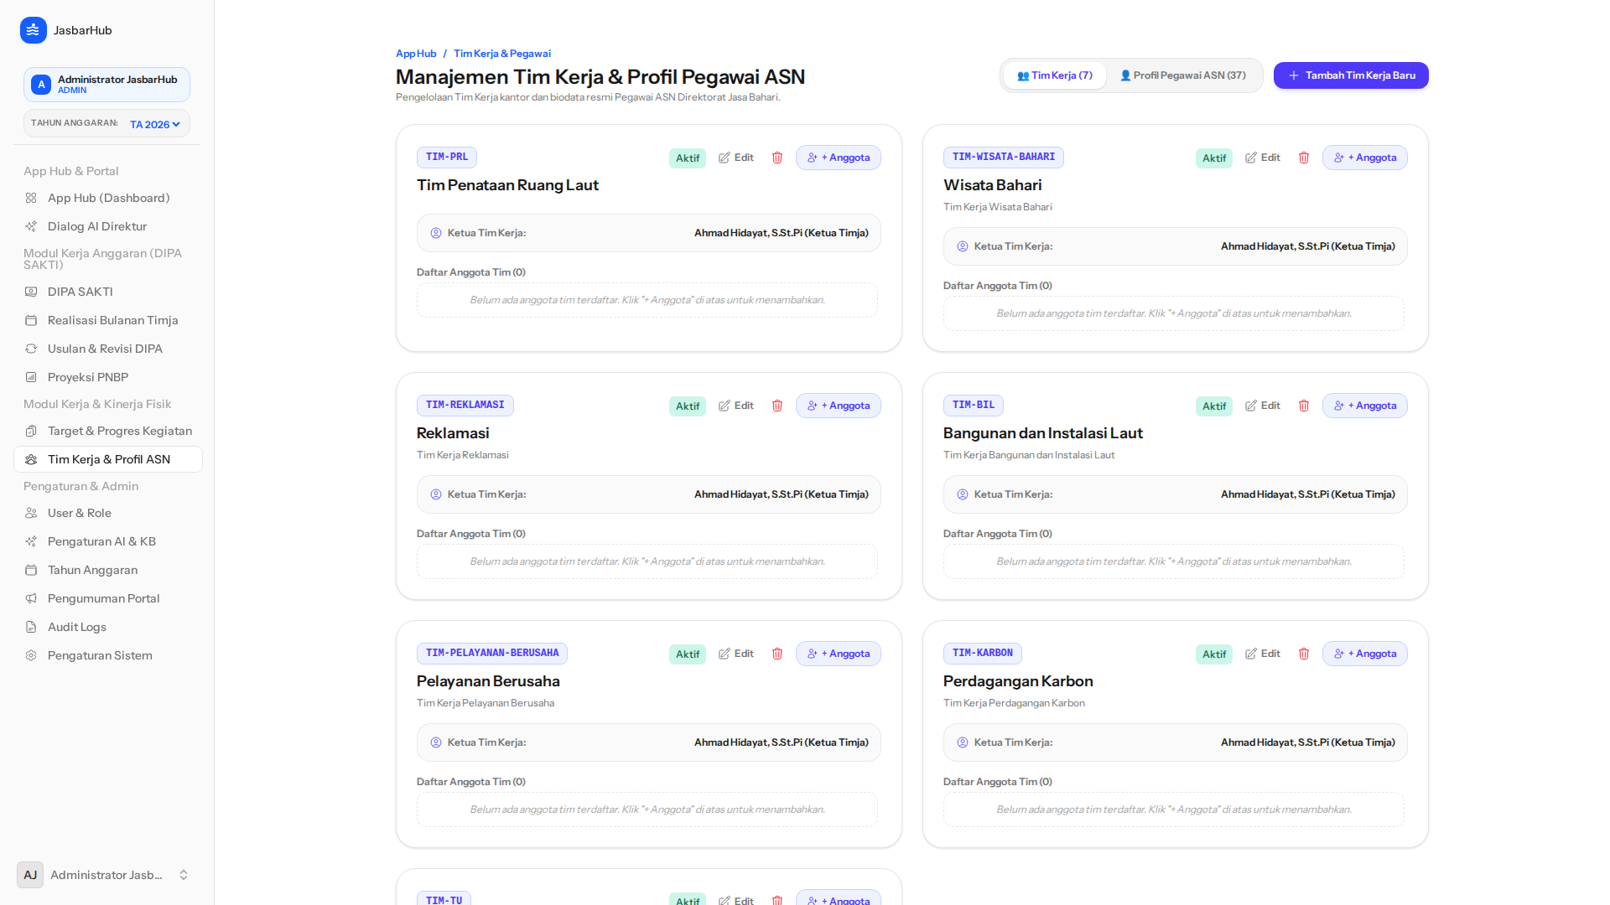This screenshot has width=1610, height=905.
Task: Click the Administrator JasbarHub profile card
Action: (106, 85)
